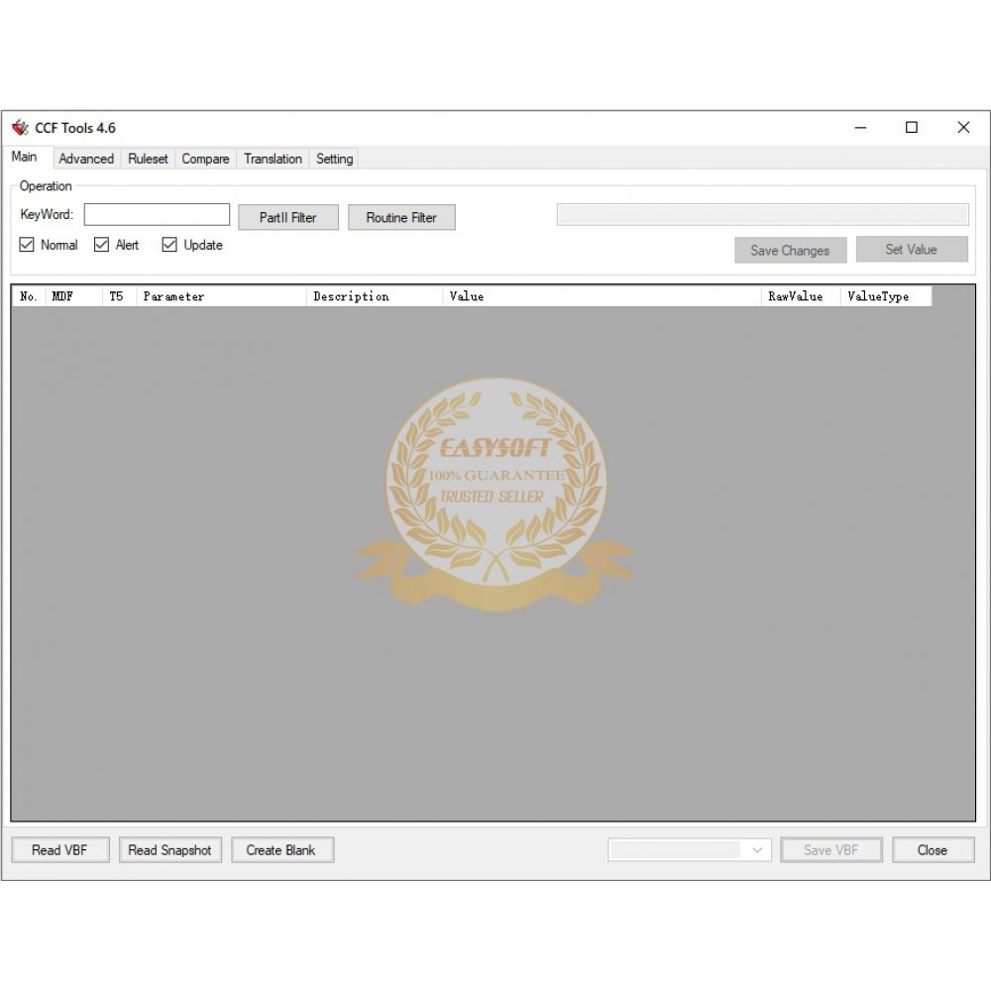991x991 pixels.
Task: Click the Read Snapshot button
Action: click(x=170, y=850)
